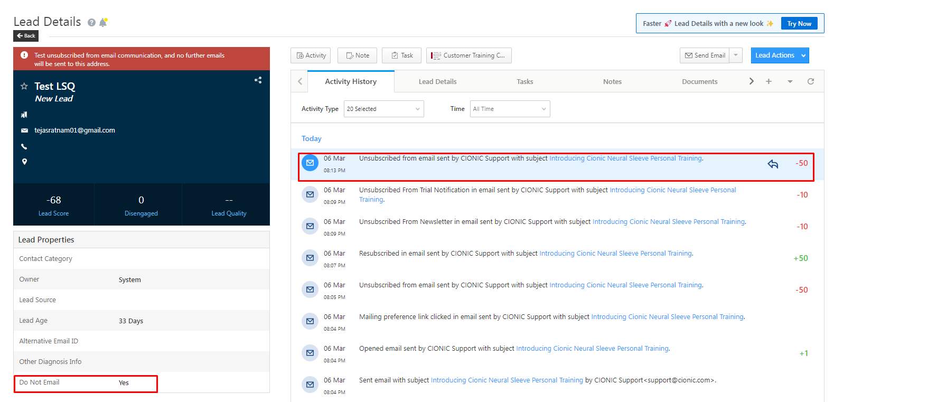Image resolution: width=937 pixels, height=402 pixels.
Task: Click email icon of Resubscribed activity
Action: 310,258
